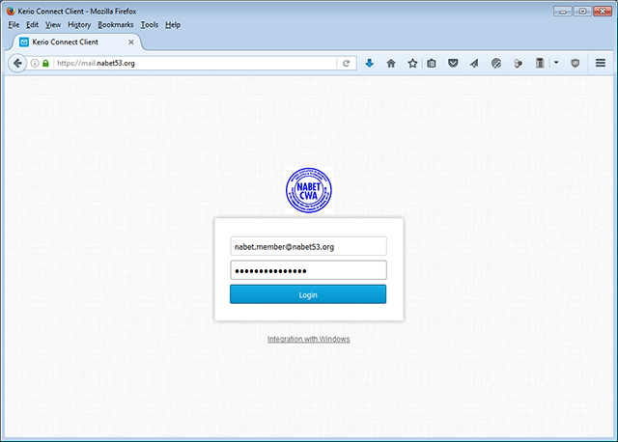
Task: Show bookmarks list clipboard icon
Action: (x=432, y=63)
